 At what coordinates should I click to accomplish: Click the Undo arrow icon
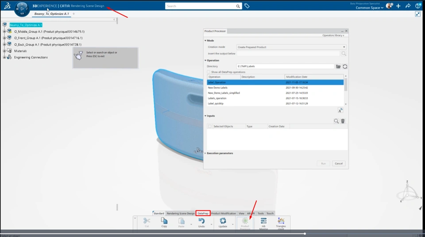coord(201,221)
